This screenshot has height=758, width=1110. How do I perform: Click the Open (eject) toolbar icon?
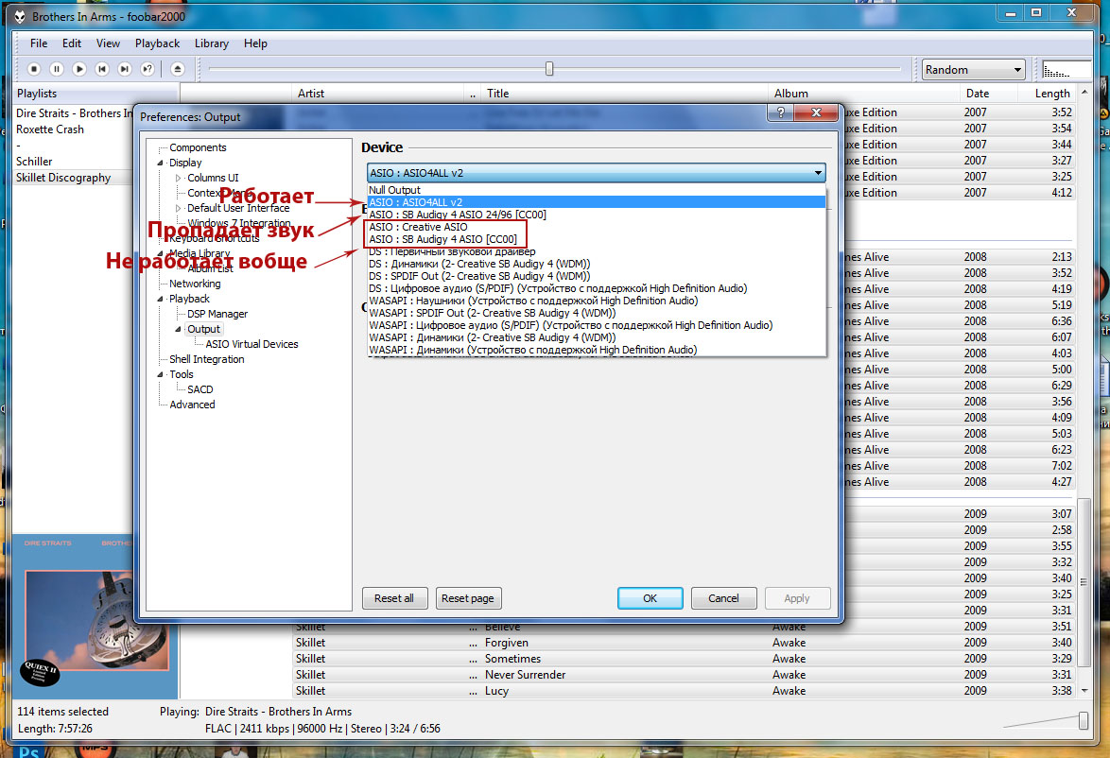click(178, 69)
